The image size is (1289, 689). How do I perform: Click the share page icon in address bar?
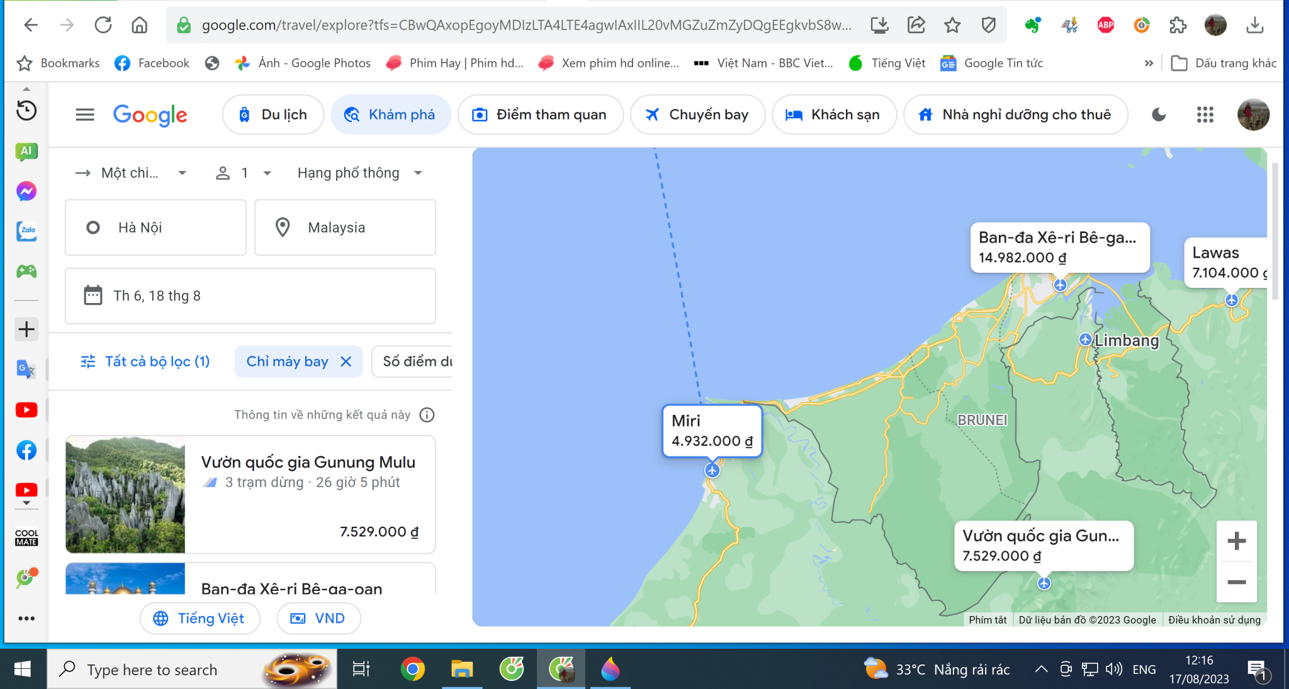coord(916,25)
